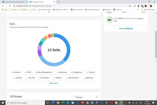Image resolution: width=157 pixels, height=105 pixels.
Task: Click the address bar URL field
Action: [72, 6]
